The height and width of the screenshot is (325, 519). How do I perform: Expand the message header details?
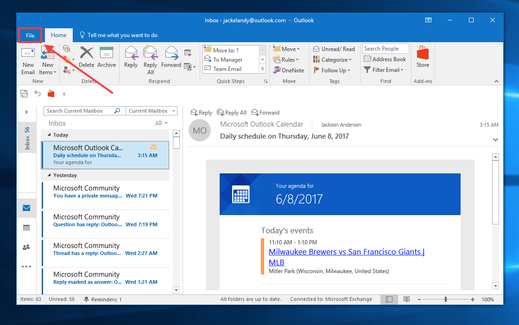point(495,140)
